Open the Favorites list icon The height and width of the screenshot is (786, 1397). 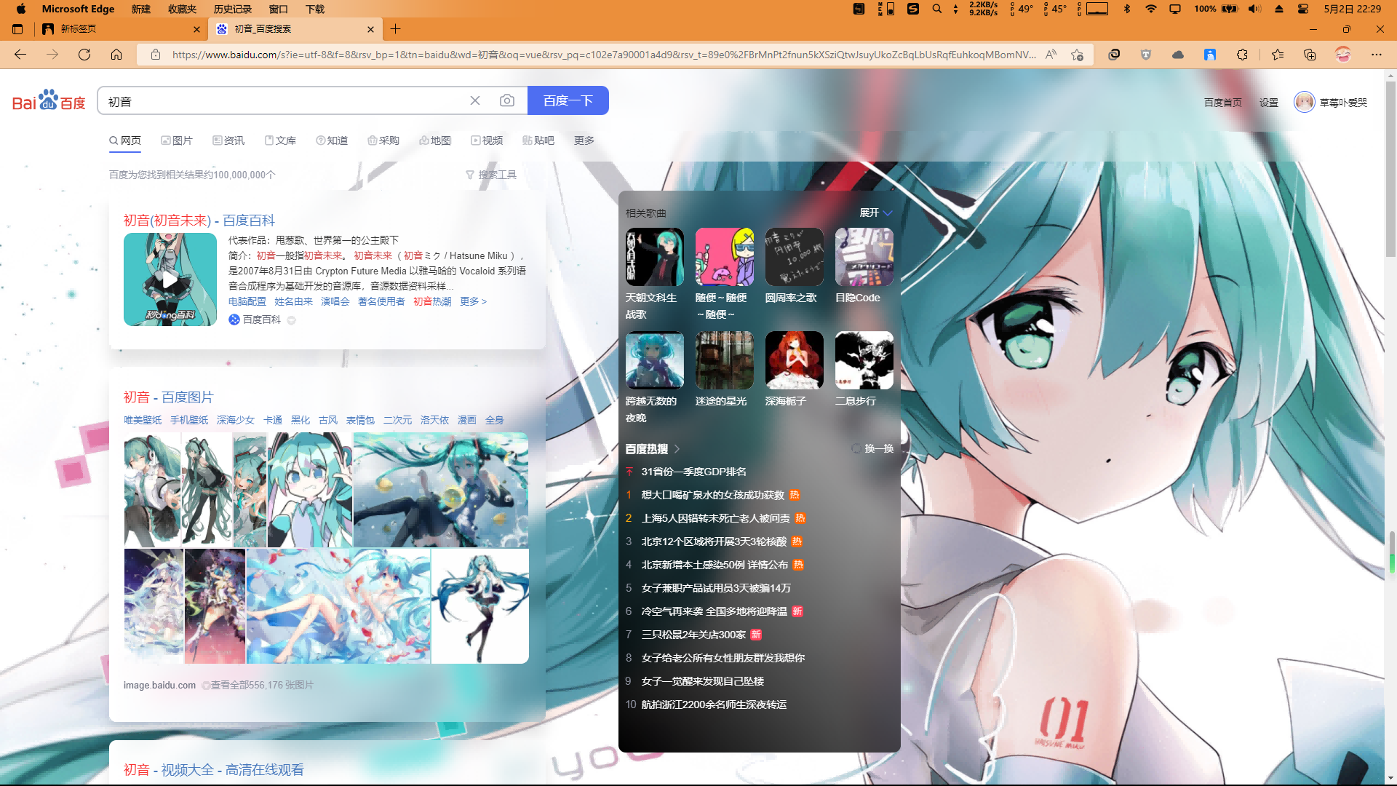[x=1278, y=55]
